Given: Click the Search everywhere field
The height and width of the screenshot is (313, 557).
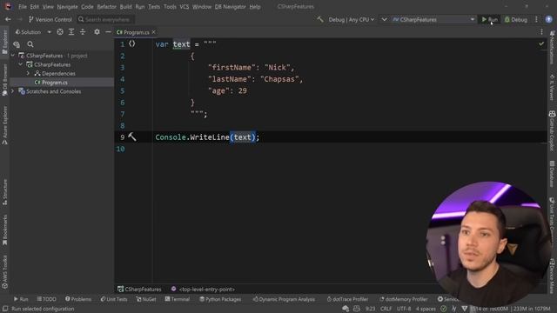Looking at the screenshot, I should click(x=106, y=19).
